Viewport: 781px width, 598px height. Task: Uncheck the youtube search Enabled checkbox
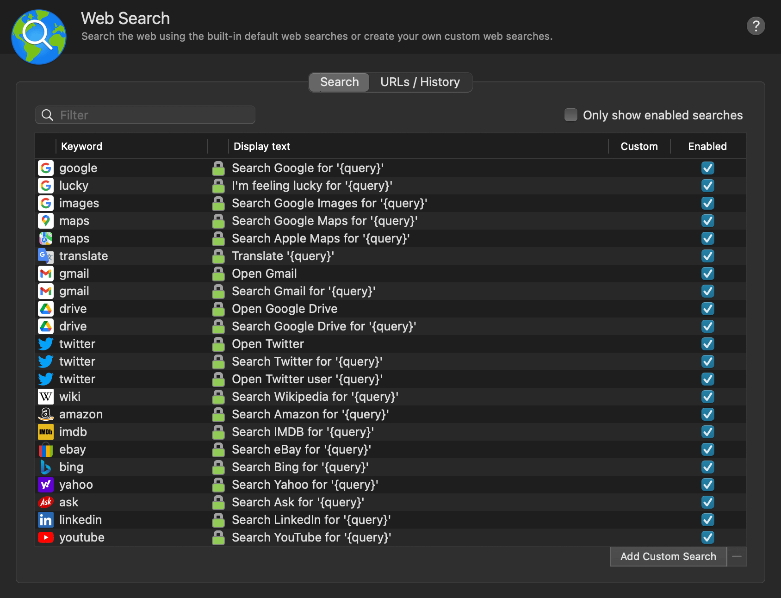pos(707,537)
